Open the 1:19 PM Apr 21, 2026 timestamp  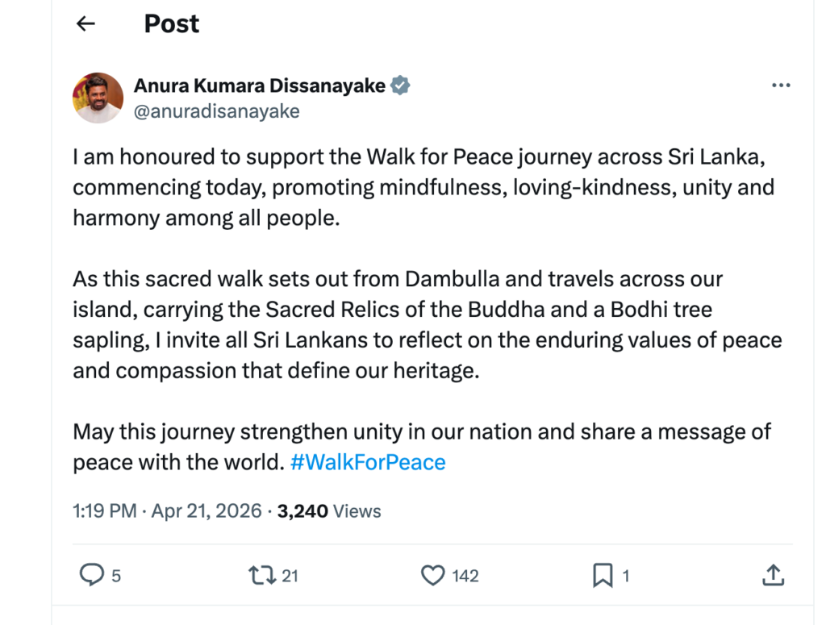point(167,510)
